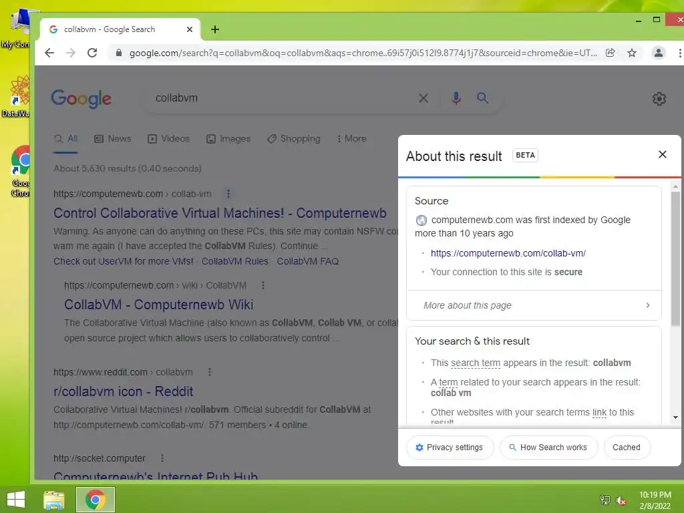Click the panel scrollbar up arrow
This screenshot has width=684, height=513.
tap(675, 186)
